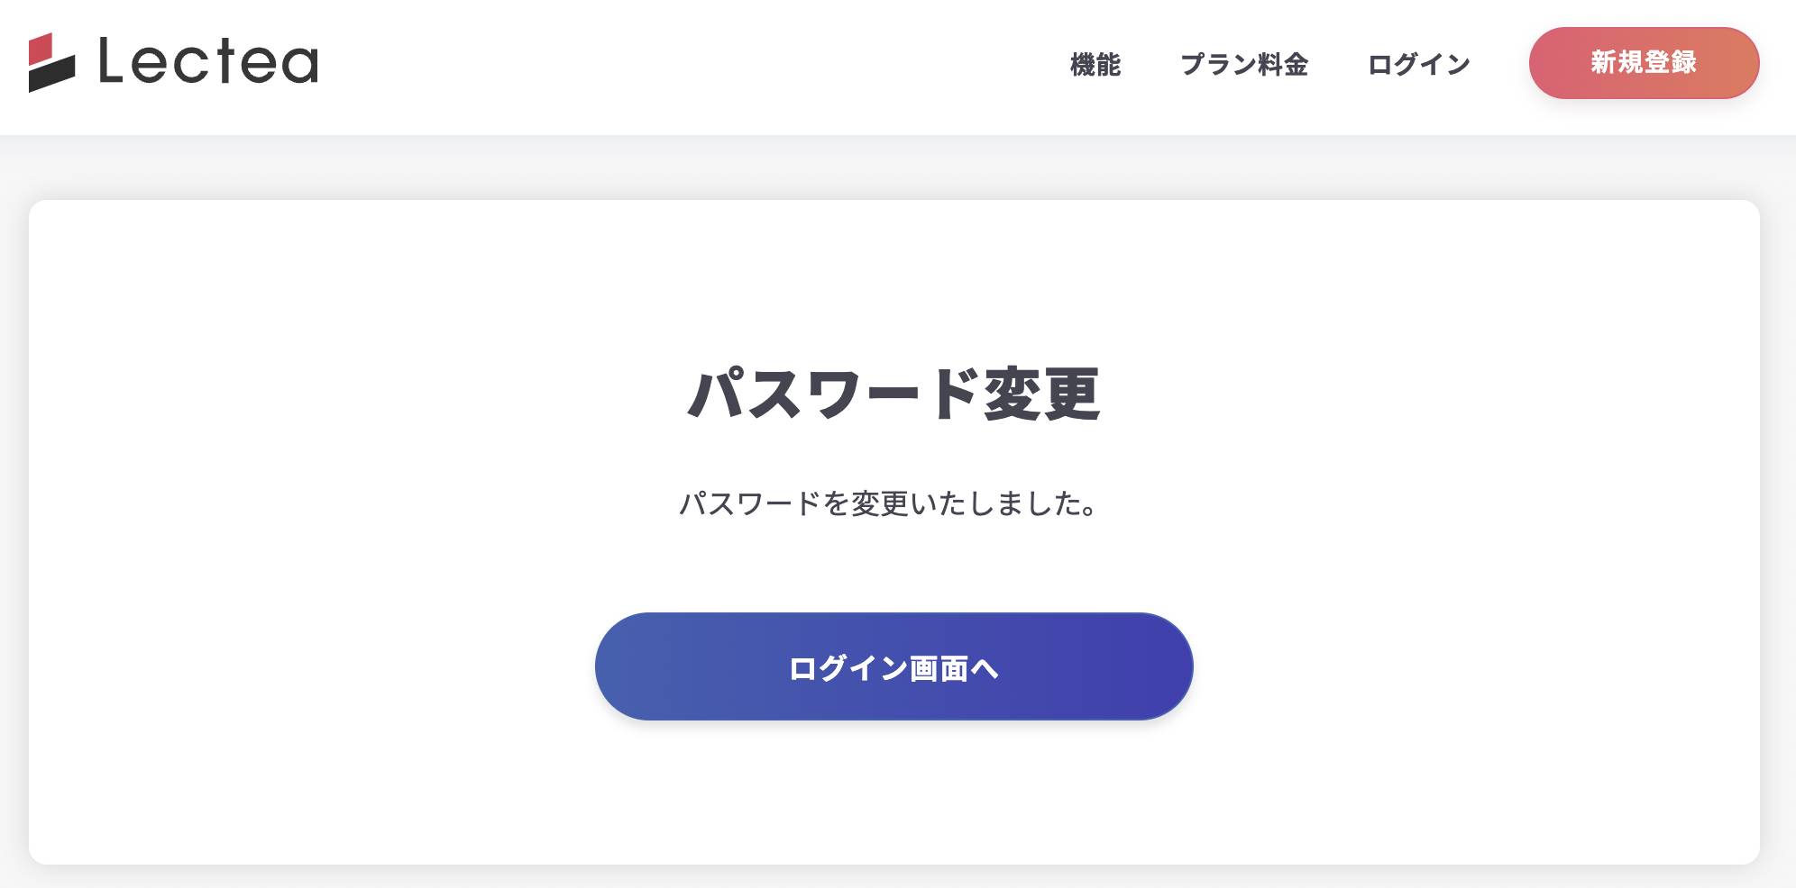Click the パスワードを変更いたしました message
1796x888 pixels.
[888, 503]
